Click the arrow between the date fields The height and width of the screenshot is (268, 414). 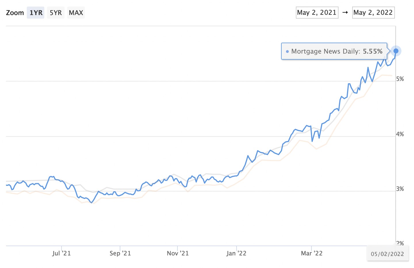pyautogui.click(x=345, y=13)
